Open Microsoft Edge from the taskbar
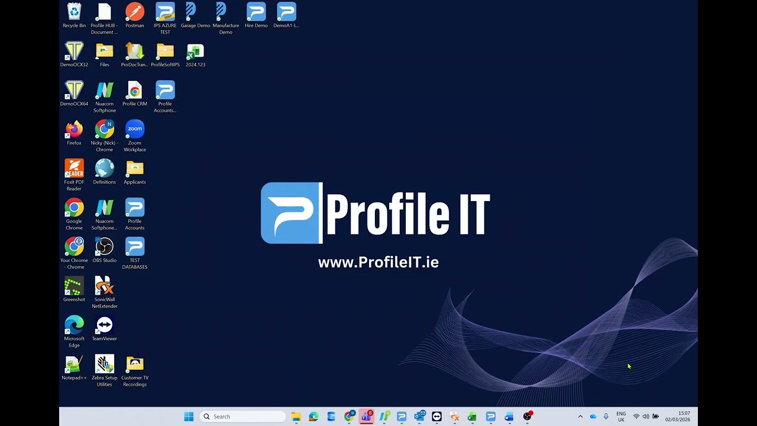Image resolution: width=757 pixels, height=426 pixels. [x=313, y=417]
